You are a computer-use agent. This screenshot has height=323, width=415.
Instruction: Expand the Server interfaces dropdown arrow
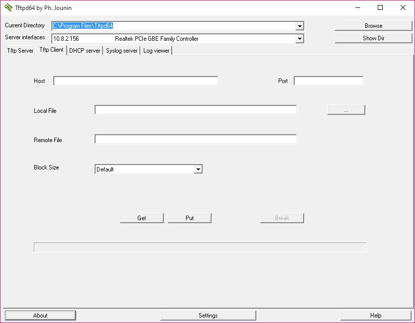(x=300, y=39)
